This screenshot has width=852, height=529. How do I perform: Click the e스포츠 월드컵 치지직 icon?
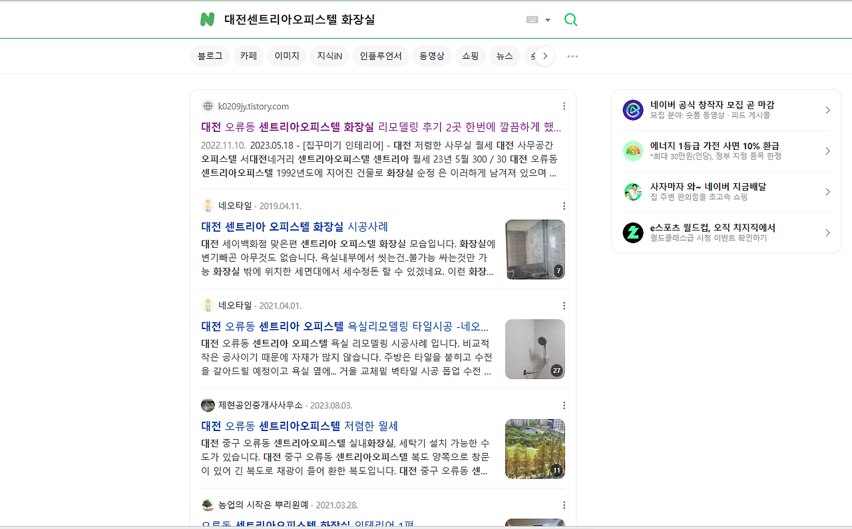(x=633, y=233)
